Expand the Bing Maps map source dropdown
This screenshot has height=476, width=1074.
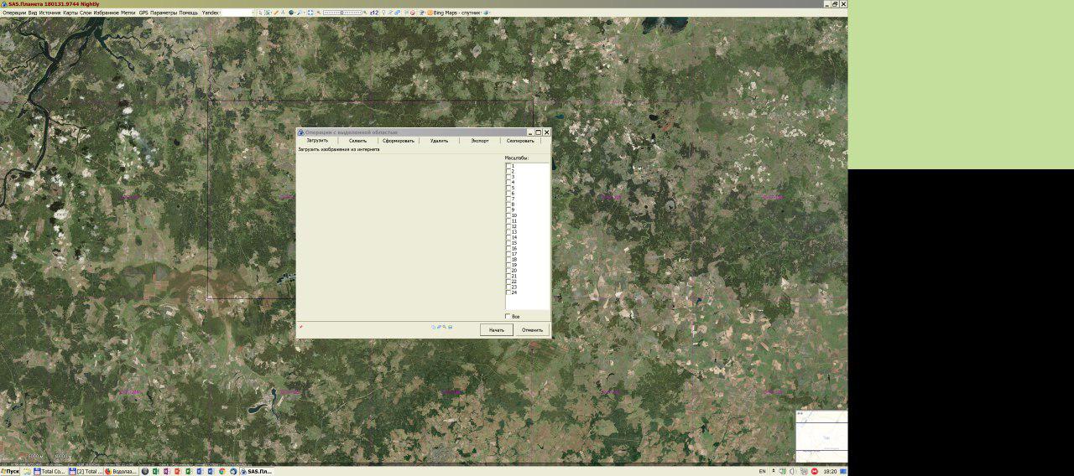tap(456, 13)
